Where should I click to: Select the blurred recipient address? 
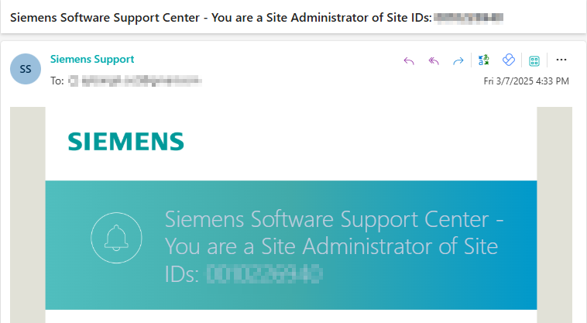135,80
